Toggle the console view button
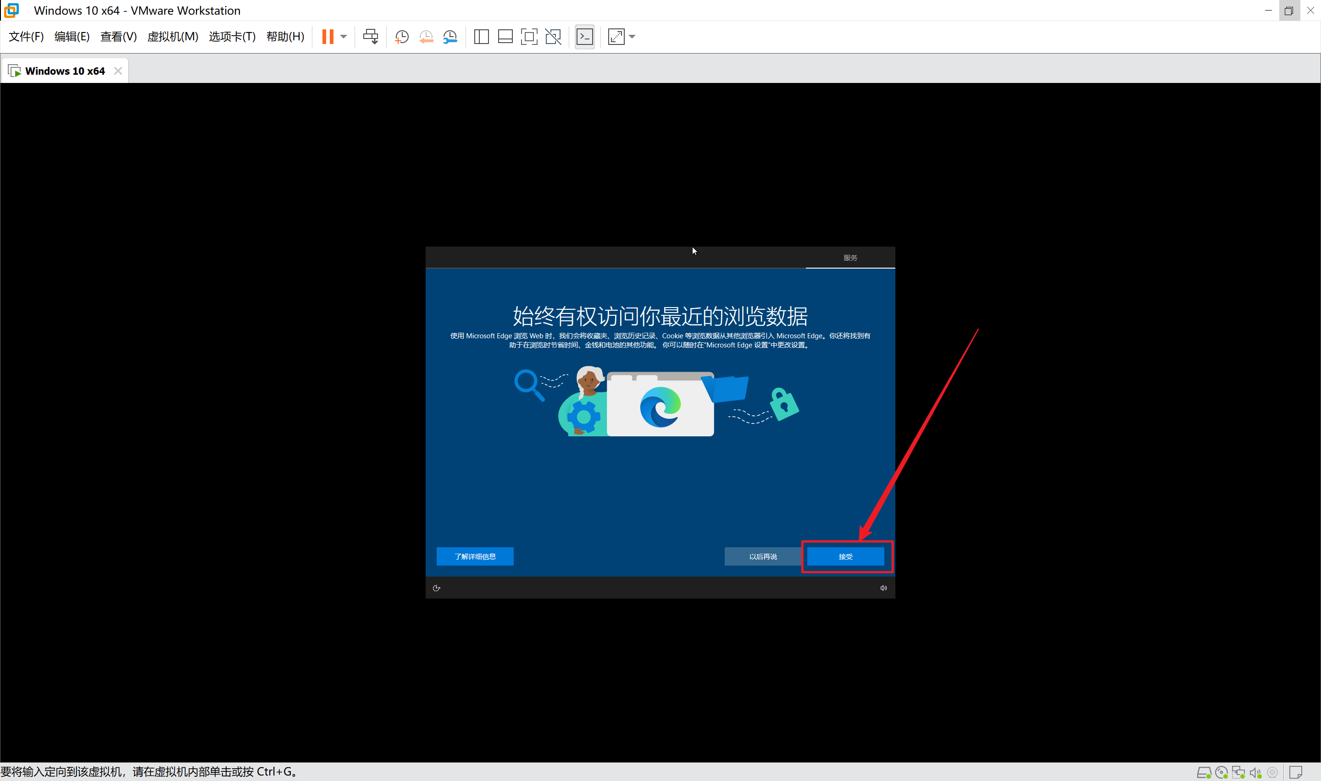This screenshot has width=1321, height=781. pos(585,37)
